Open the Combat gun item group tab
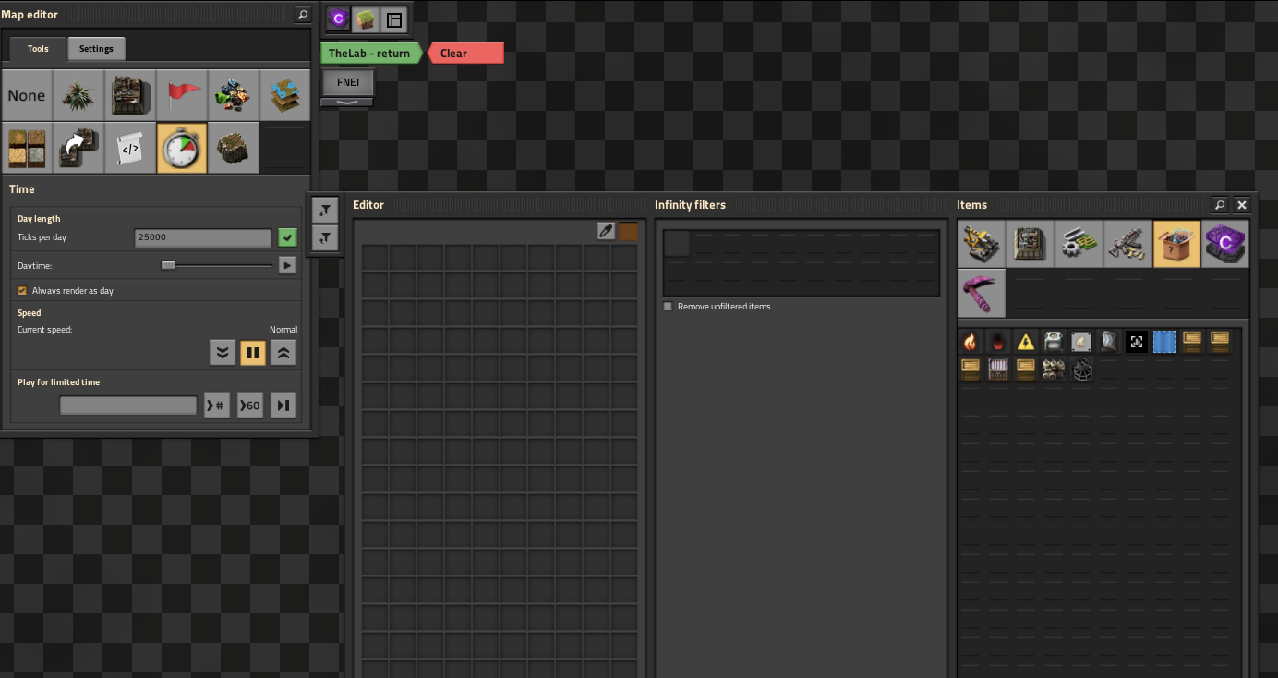Viewport: 1278px width, 678px height. (1127, 244)
